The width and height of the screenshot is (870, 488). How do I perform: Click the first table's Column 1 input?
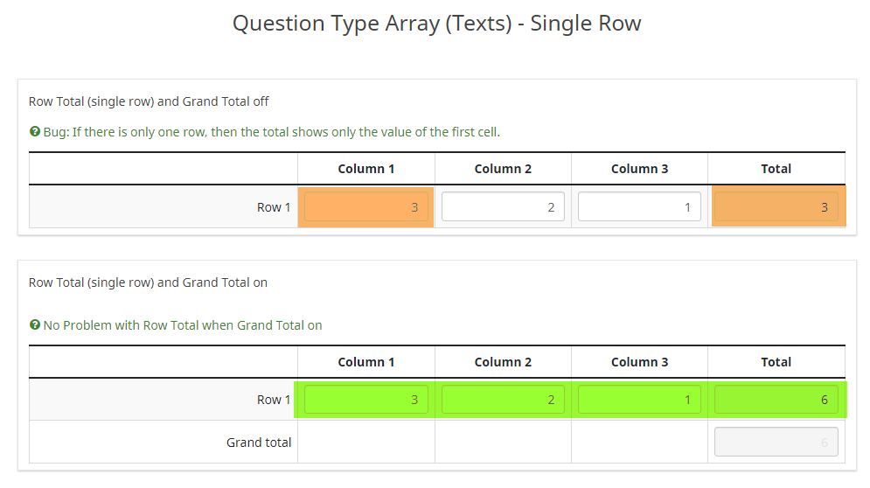(x=366, y=207)
